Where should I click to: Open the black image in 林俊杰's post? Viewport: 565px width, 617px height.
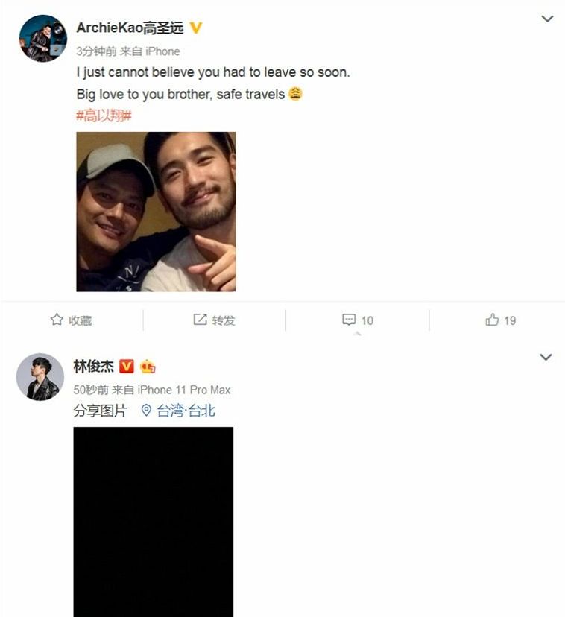tap(153, 522)
